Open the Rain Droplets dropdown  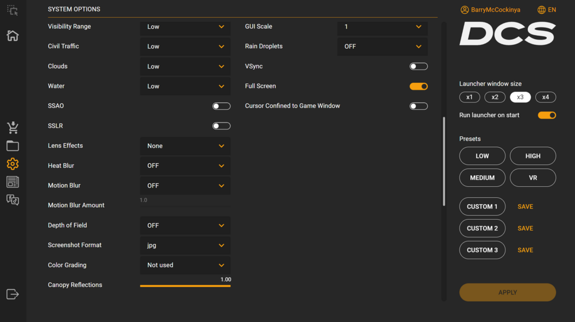(382, 47)
